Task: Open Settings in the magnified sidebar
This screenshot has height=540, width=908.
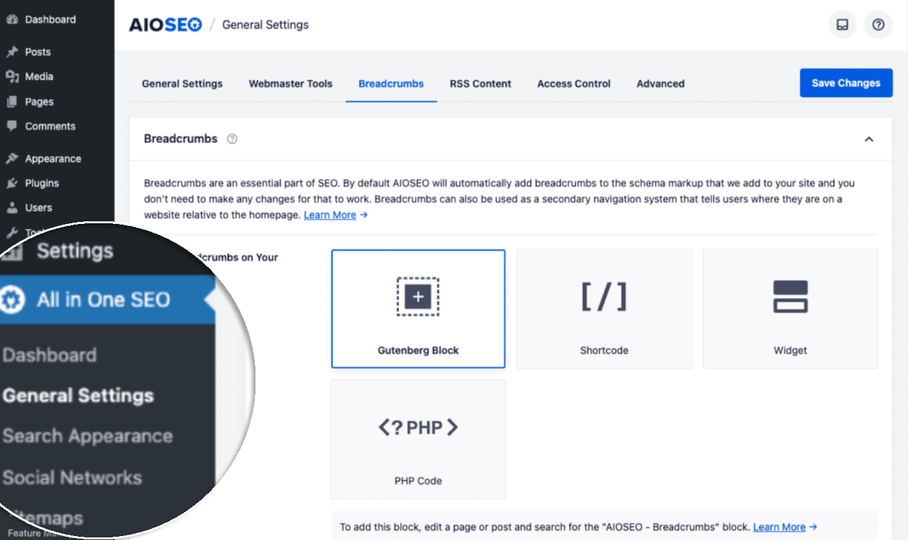Action: [x=75, y=251]
